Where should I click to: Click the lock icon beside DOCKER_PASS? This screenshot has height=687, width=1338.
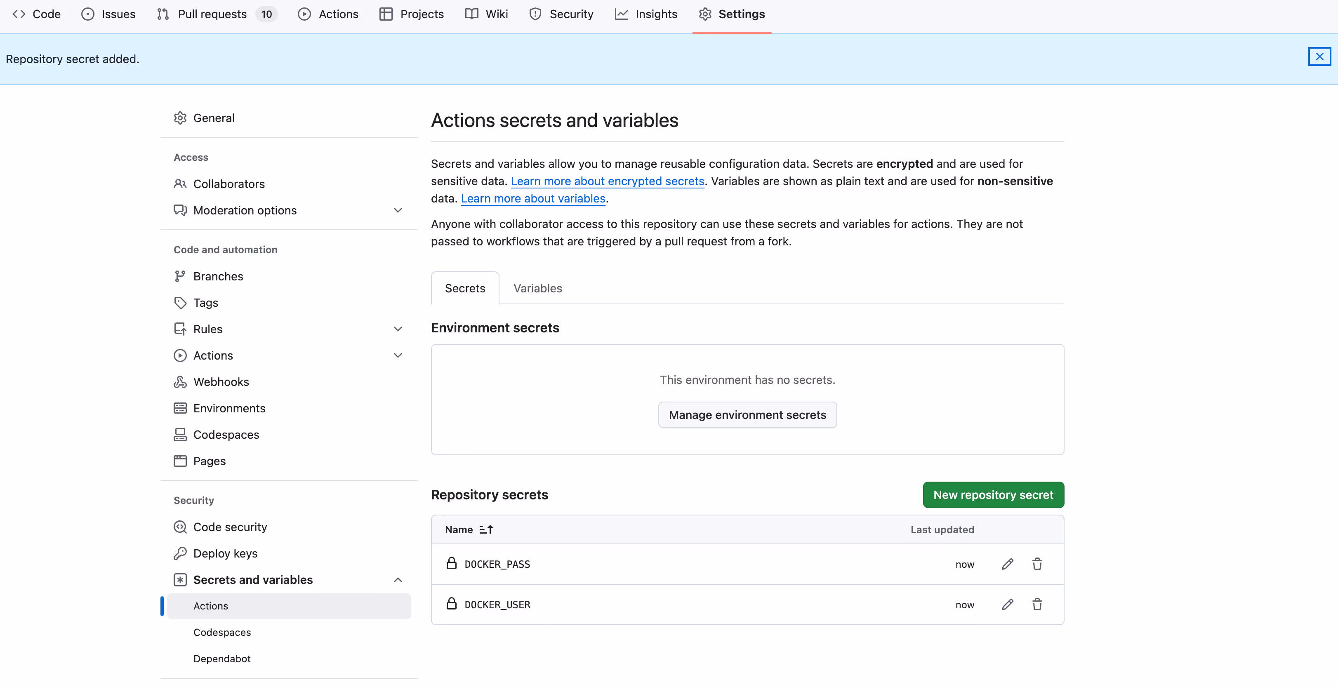[x=451, y=563]
